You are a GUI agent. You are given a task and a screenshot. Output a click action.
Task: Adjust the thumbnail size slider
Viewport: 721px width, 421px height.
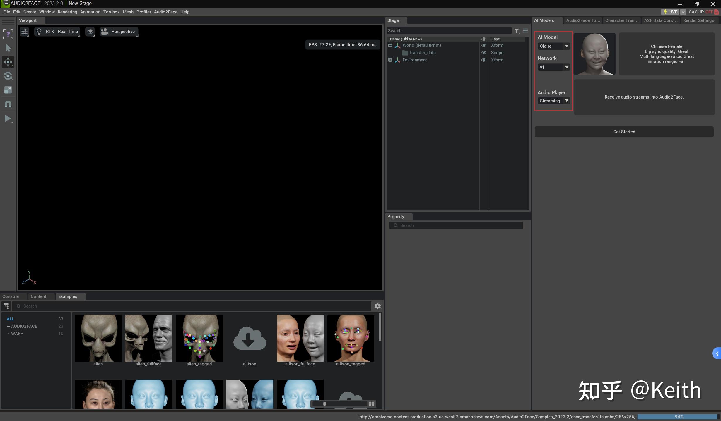click(324, 404)
